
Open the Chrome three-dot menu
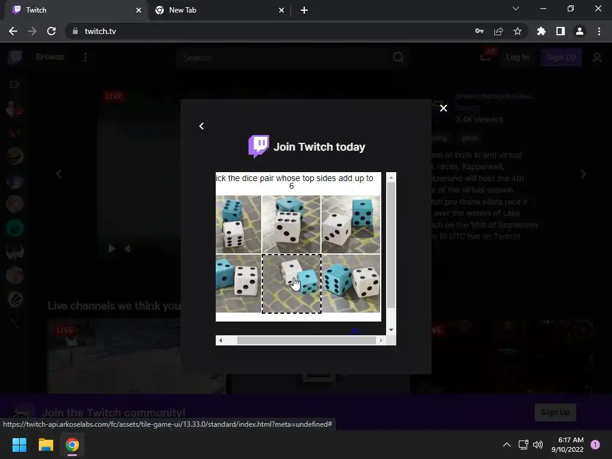tap(599, 31)
